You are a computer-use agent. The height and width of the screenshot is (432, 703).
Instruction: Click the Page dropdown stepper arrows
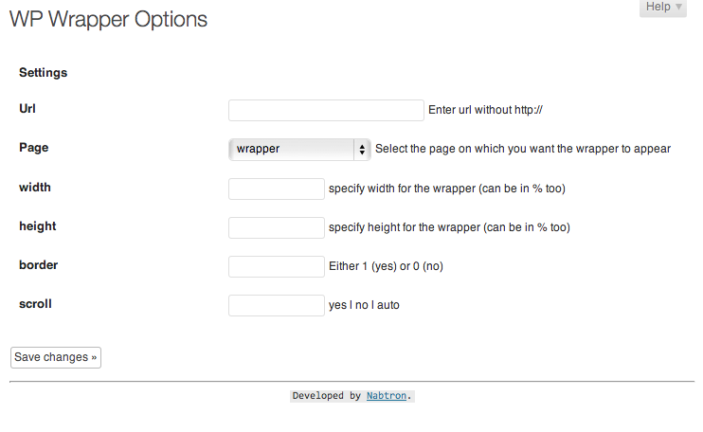[x=362, y=150]
